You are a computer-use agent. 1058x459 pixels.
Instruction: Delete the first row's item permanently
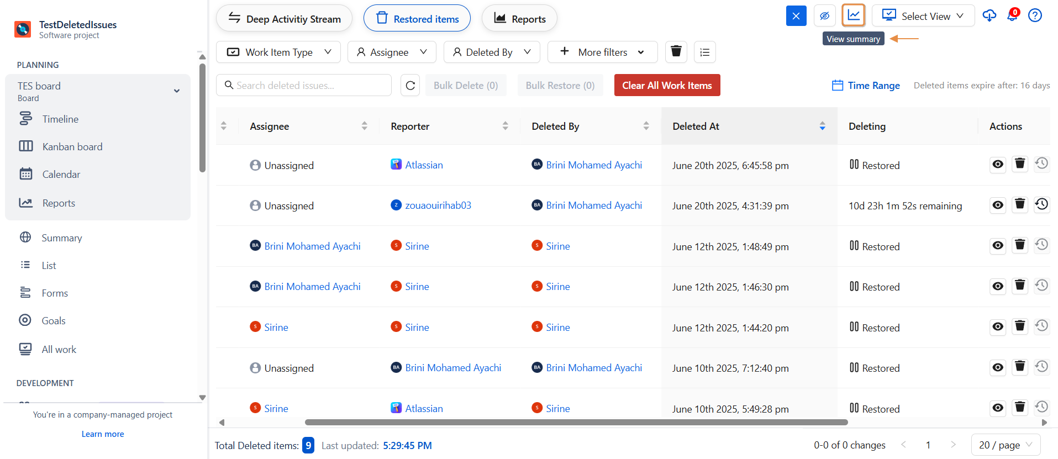click(1020, 164)
